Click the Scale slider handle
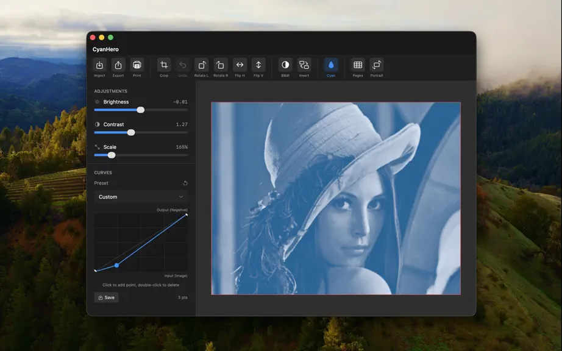 [112, 155]
